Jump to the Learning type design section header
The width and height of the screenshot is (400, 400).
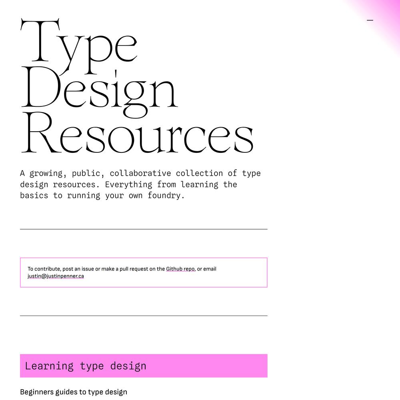(86, 366)
